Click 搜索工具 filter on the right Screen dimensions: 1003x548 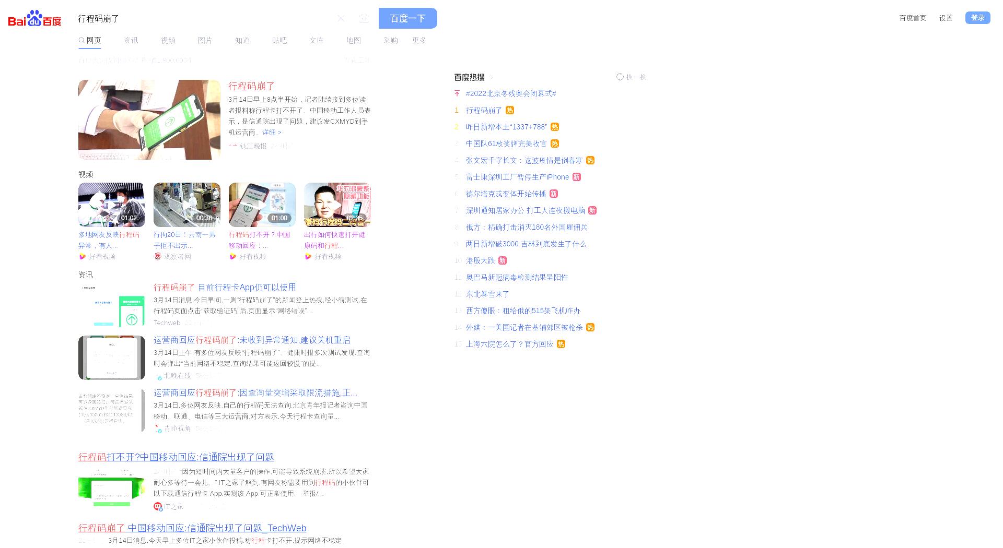pos(357,60)
